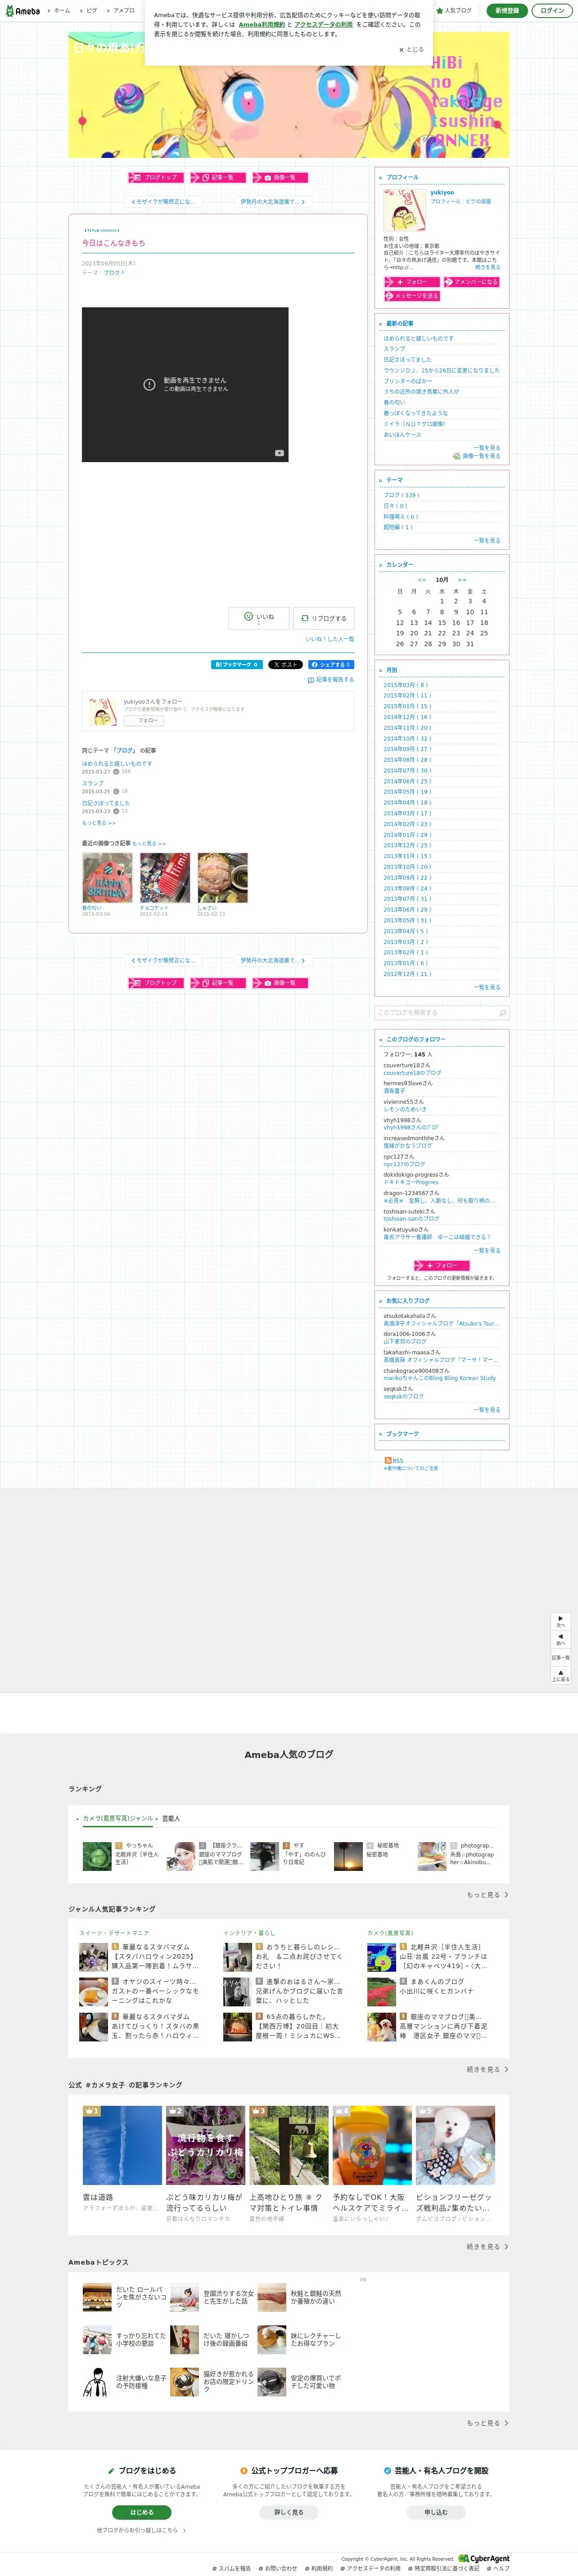Viewport: 578px width, 2576px height.
Task: Click the 記事一覧 button in floating navigation
Action: pyautogui.click(x=561, y=1657)
